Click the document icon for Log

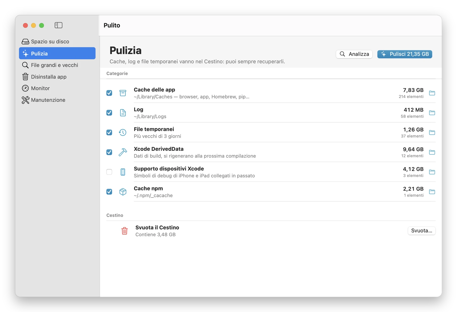click(123, 113)
